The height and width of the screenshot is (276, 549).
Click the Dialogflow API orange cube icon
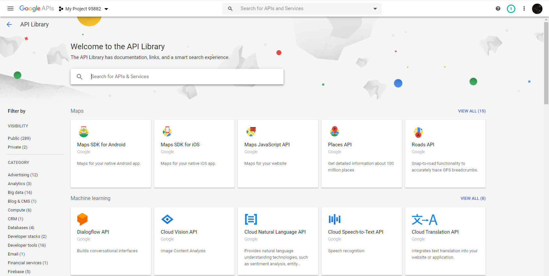[x=82, y=219]
